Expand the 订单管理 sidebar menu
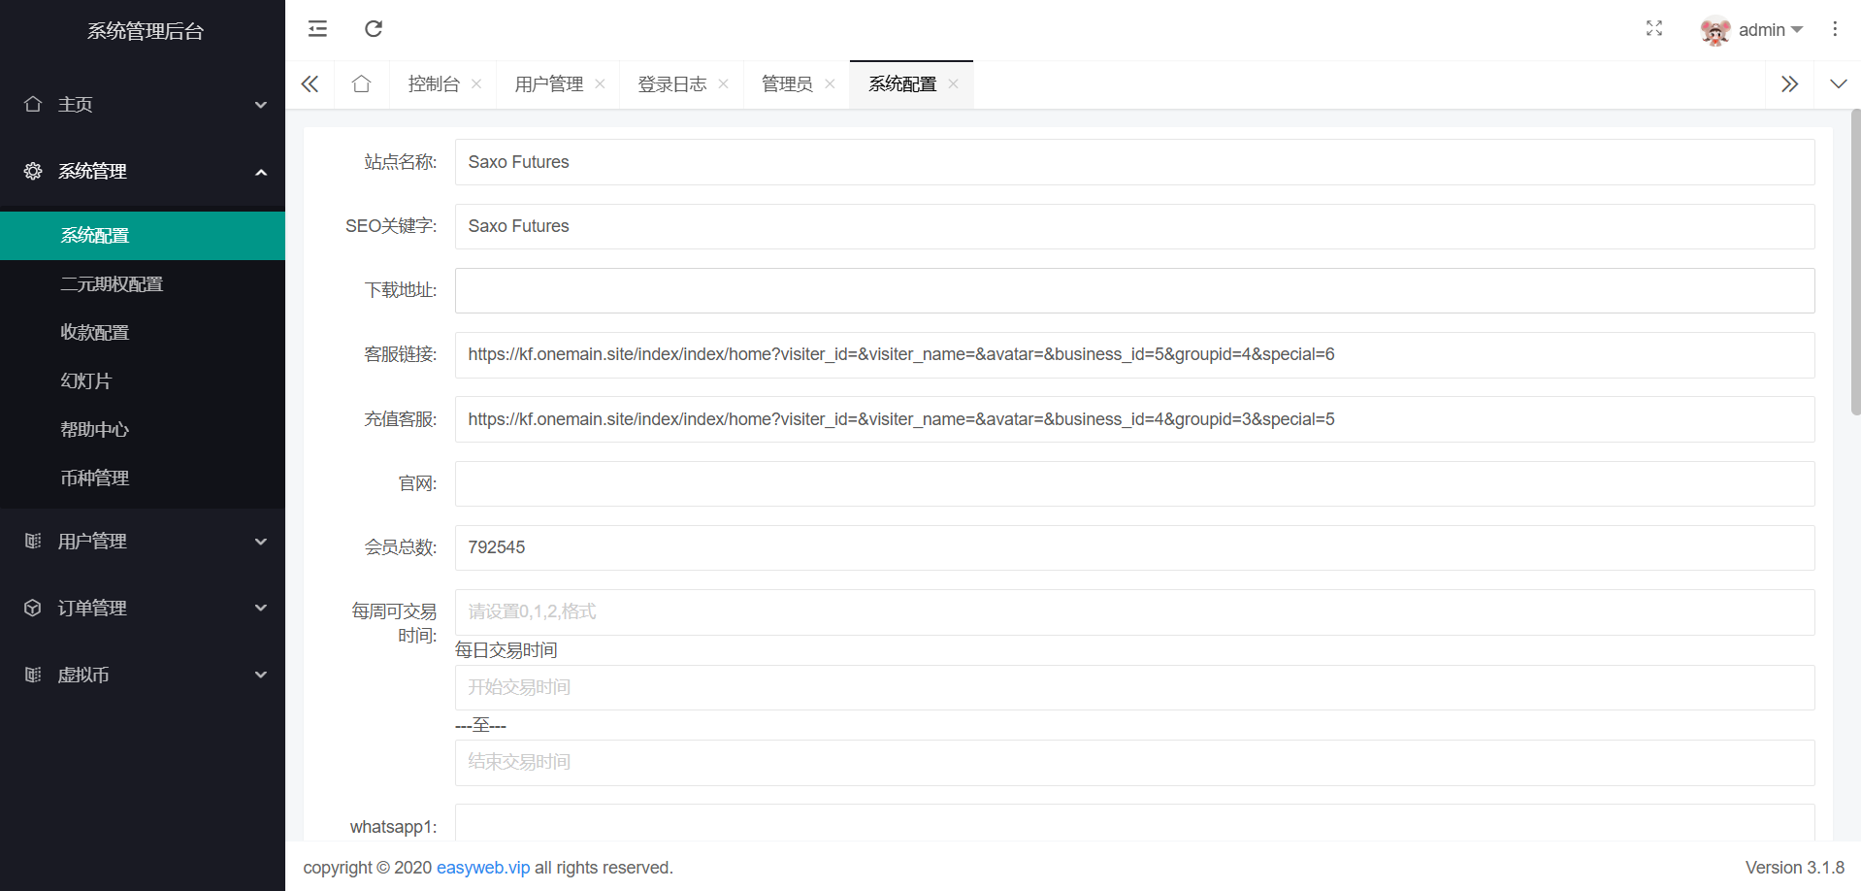 143,608
